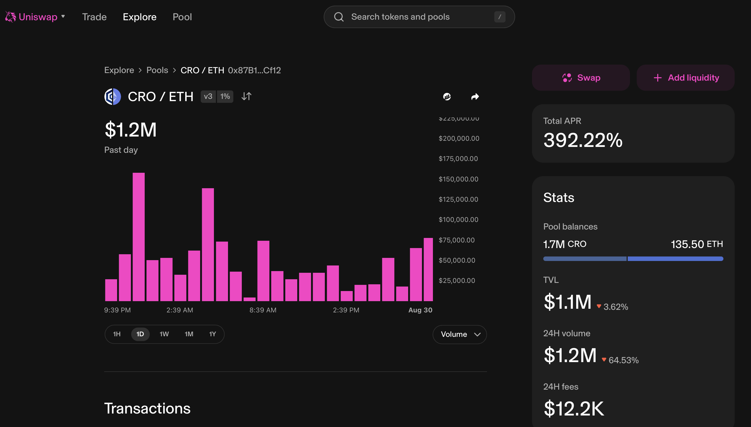Click the rightmost volume bar near Aug 30
Viewport: 751px width, 427px height.
428,269
